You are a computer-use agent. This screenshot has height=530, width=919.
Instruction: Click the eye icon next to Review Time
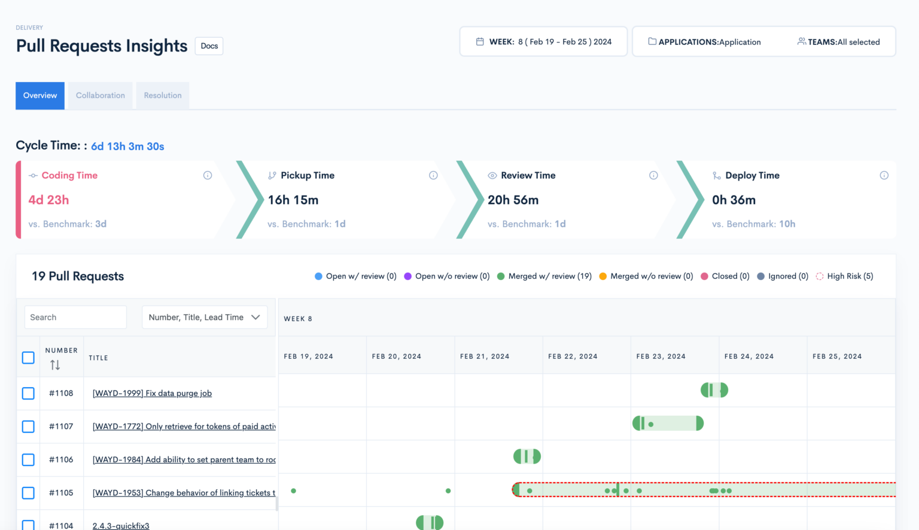[x=492, y=175]
